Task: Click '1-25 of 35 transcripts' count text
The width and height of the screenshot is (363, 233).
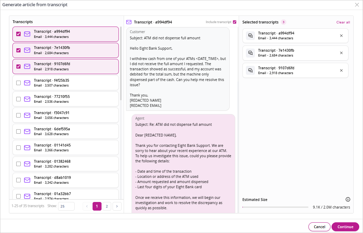Action: (x=28, y=206)
